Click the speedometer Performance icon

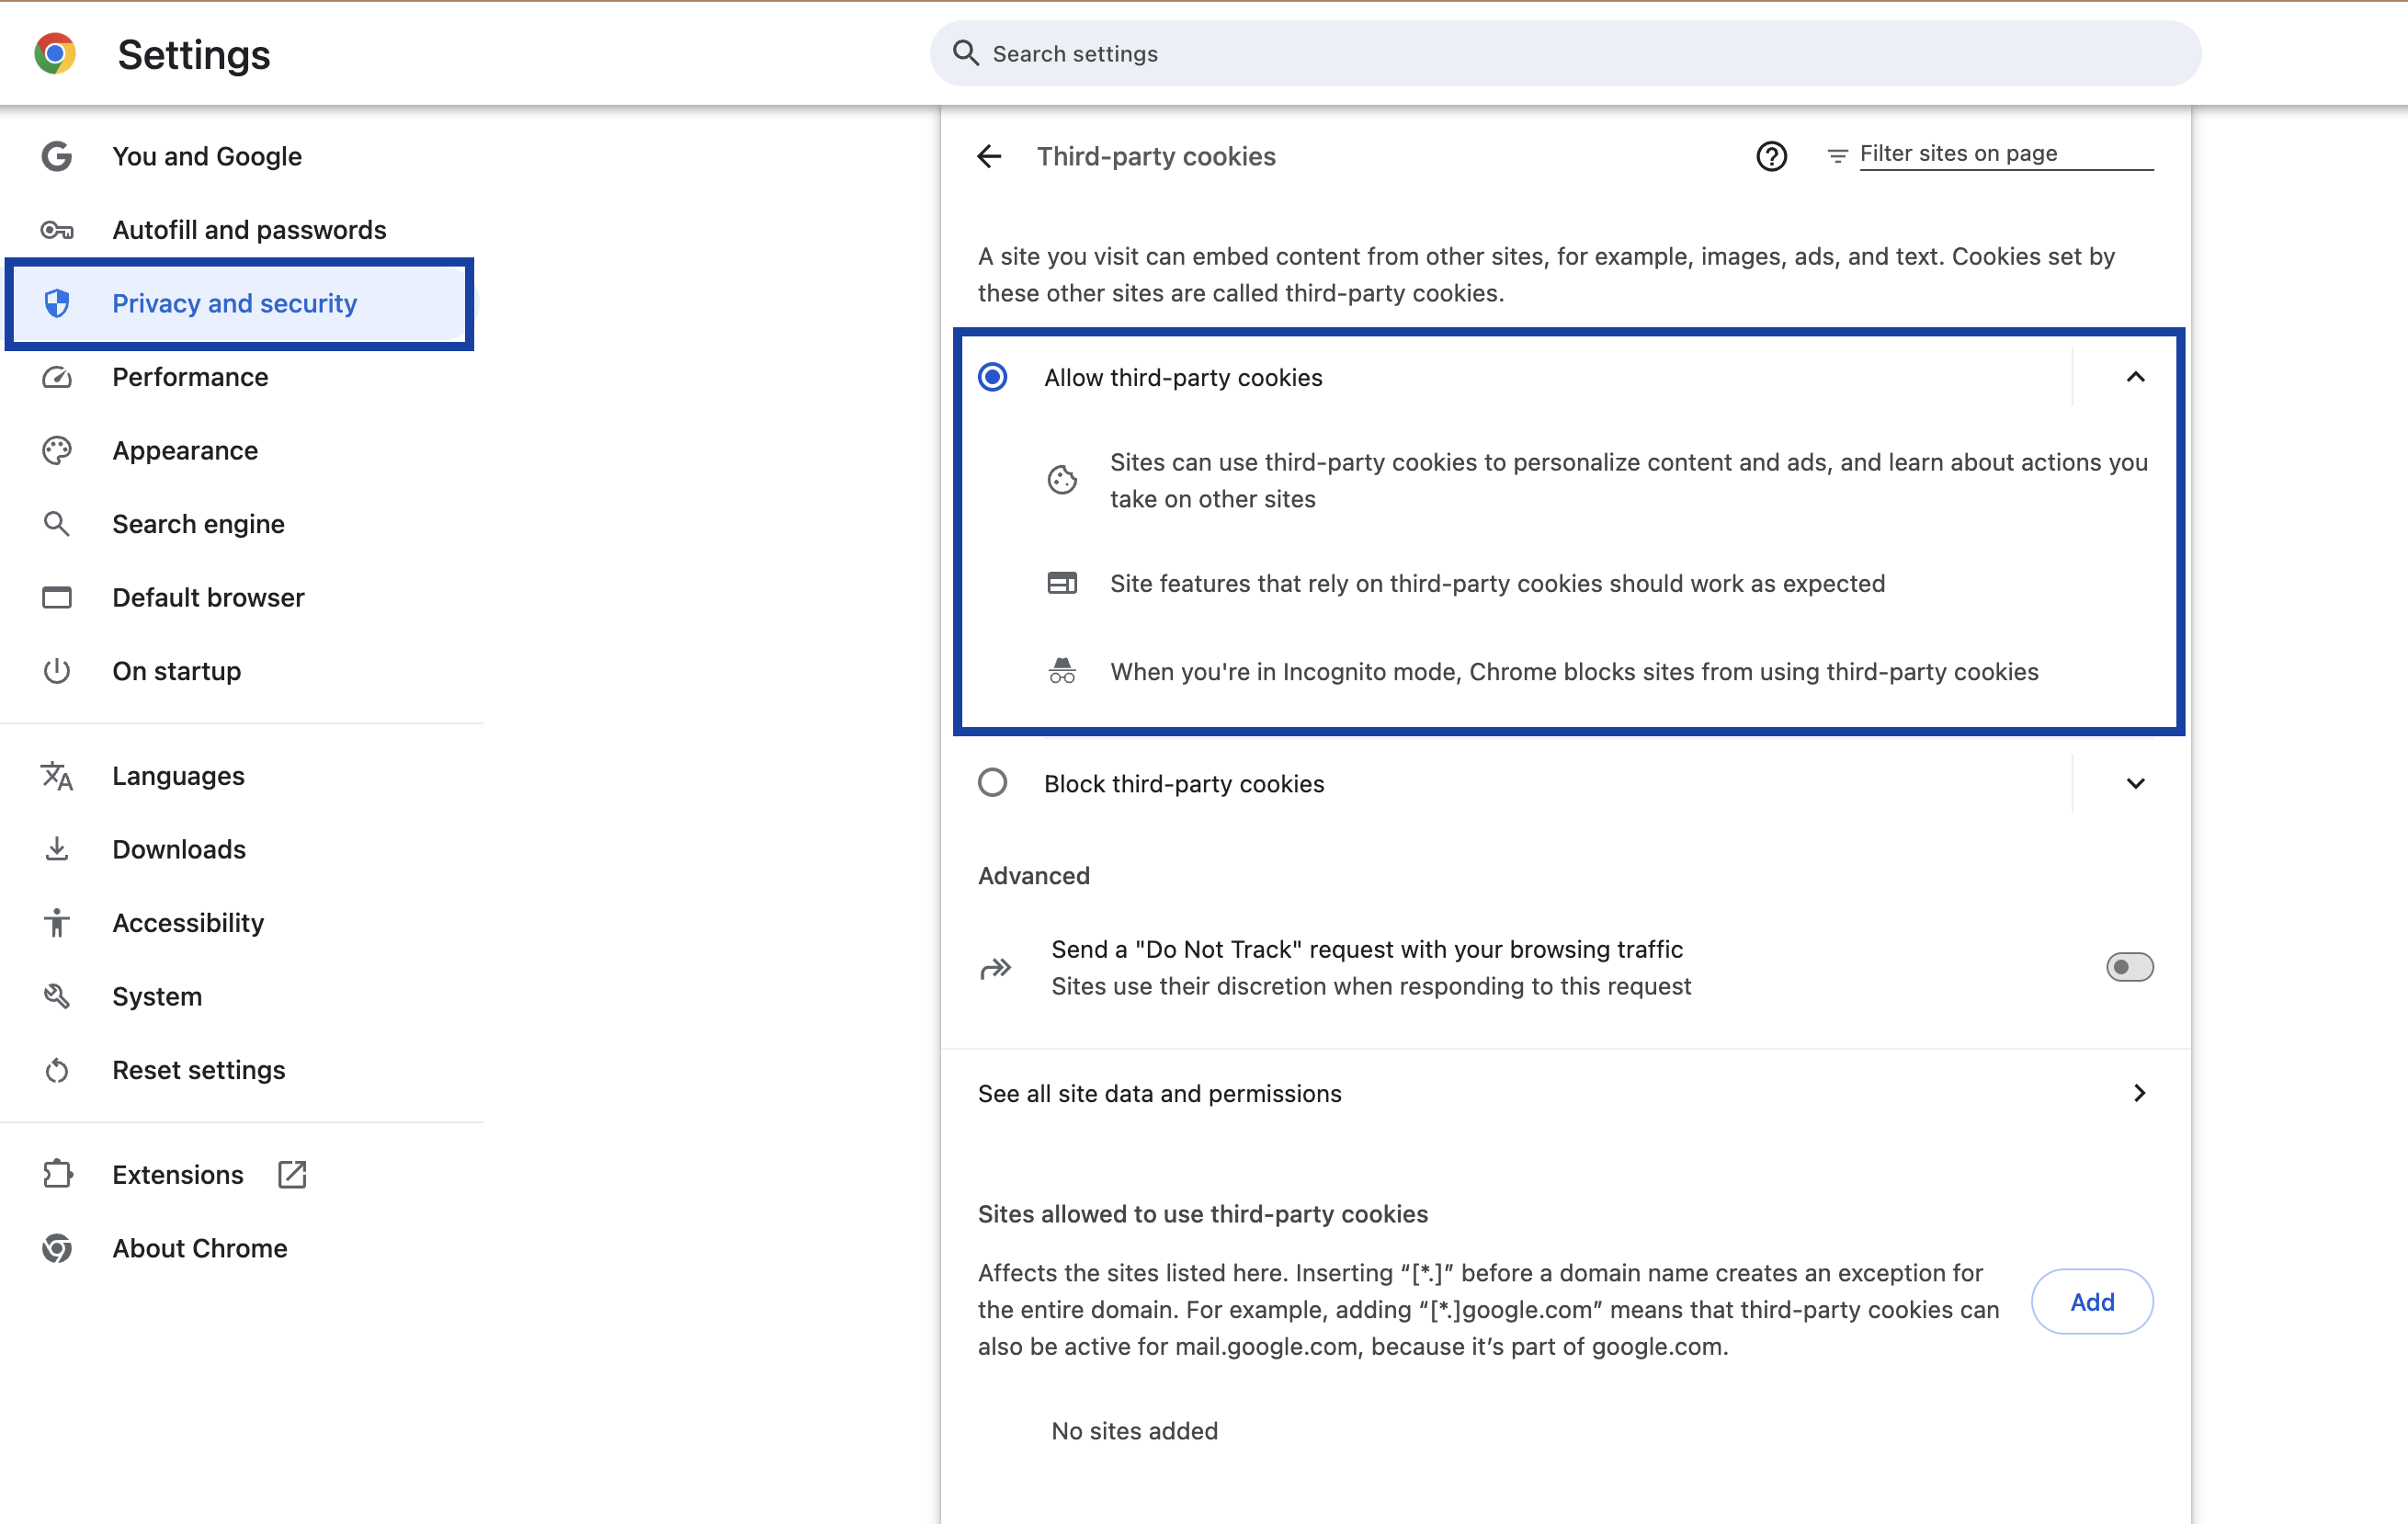pos(57,377)
